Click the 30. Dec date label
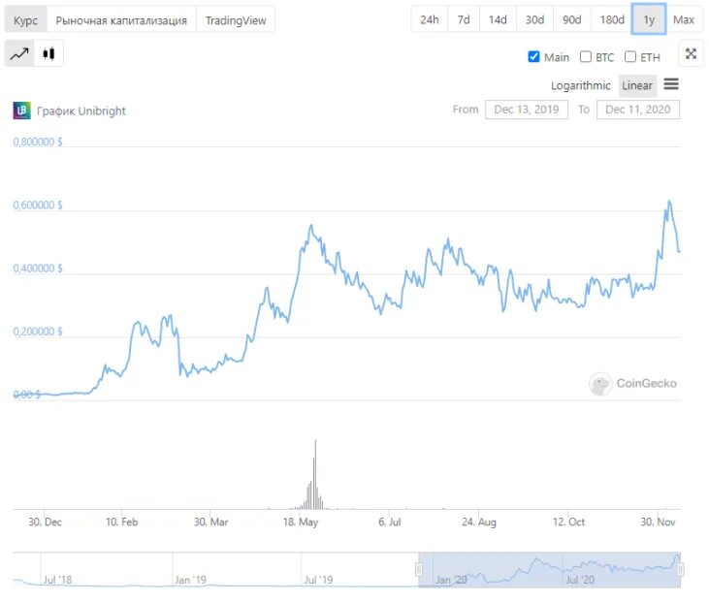Image resolution: width=709 pixels, height=602 pixels. (45, 522)
